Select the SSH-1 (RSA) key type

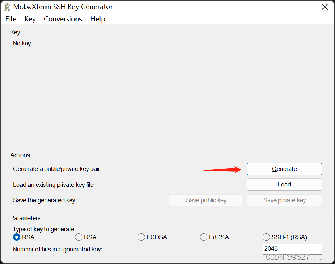click(266, 237)
